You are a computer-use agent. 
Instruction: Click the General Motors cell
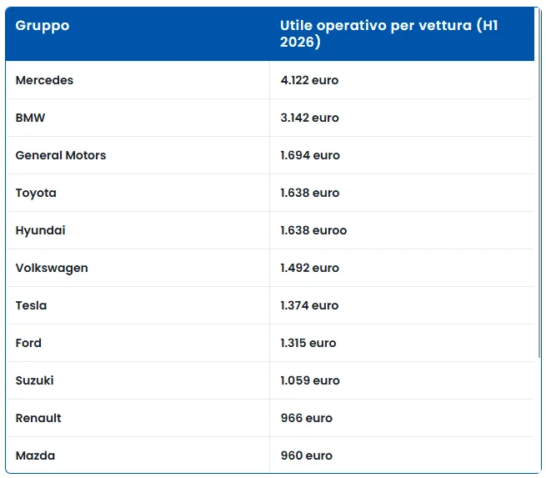[x=61, y=155]
